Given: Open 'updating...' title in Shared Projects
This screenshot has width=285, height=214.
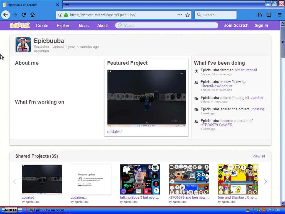Looking at the screenshot, I should click(78, 198).
